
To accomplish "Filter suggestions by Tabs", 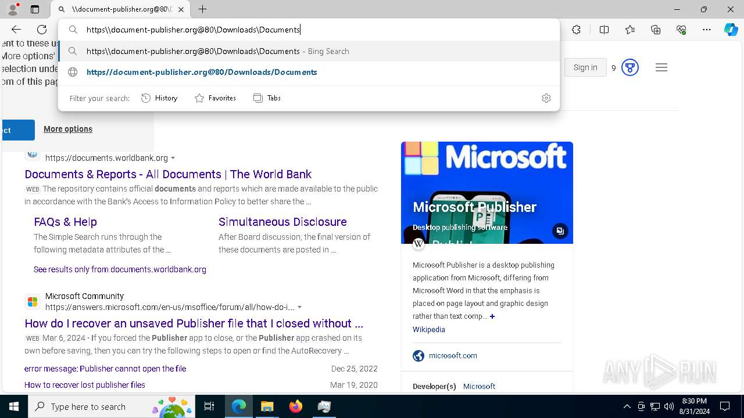I will (x=267, y=98).
